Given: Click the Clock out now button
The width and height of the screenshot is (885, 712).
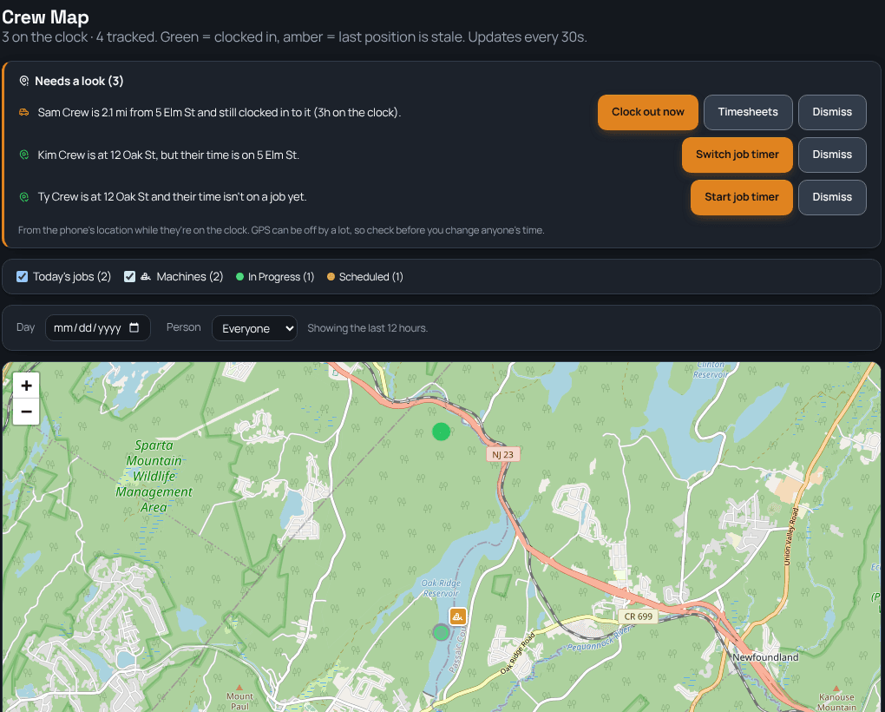Looking at the screenshot, I should click(648, 112).
